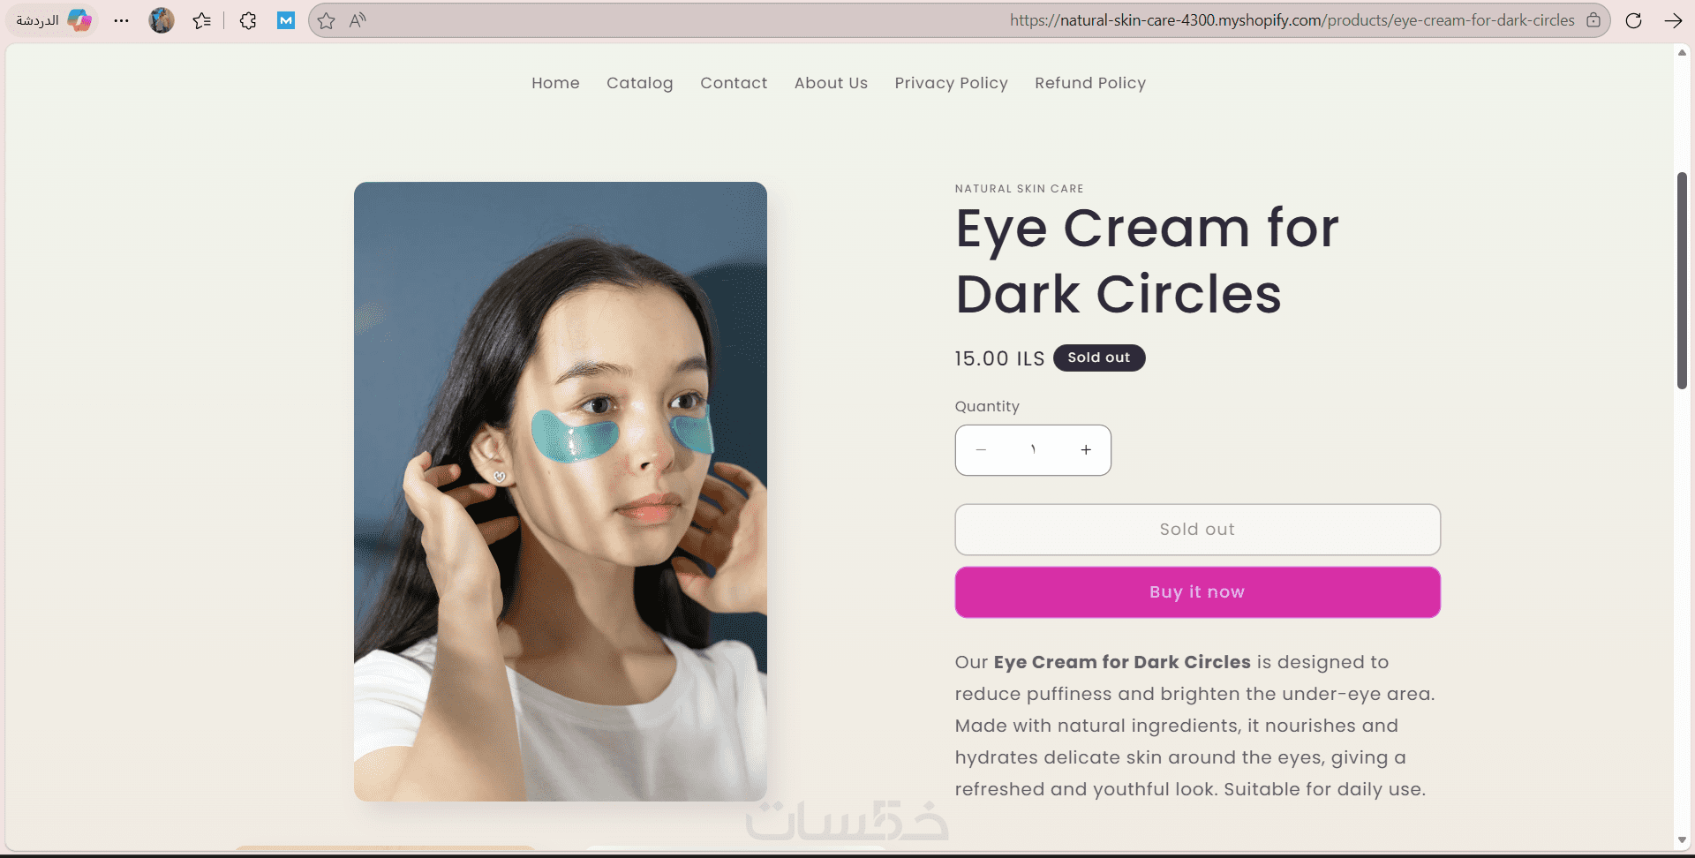This screenshot has width=1695, height=858.
Task: Click the eye cream product image
Action: click(561, 492)
